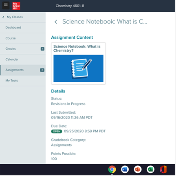Click the Assignments count badge
Viewport: 176px width, 176px height.
[x=42, y=70]
